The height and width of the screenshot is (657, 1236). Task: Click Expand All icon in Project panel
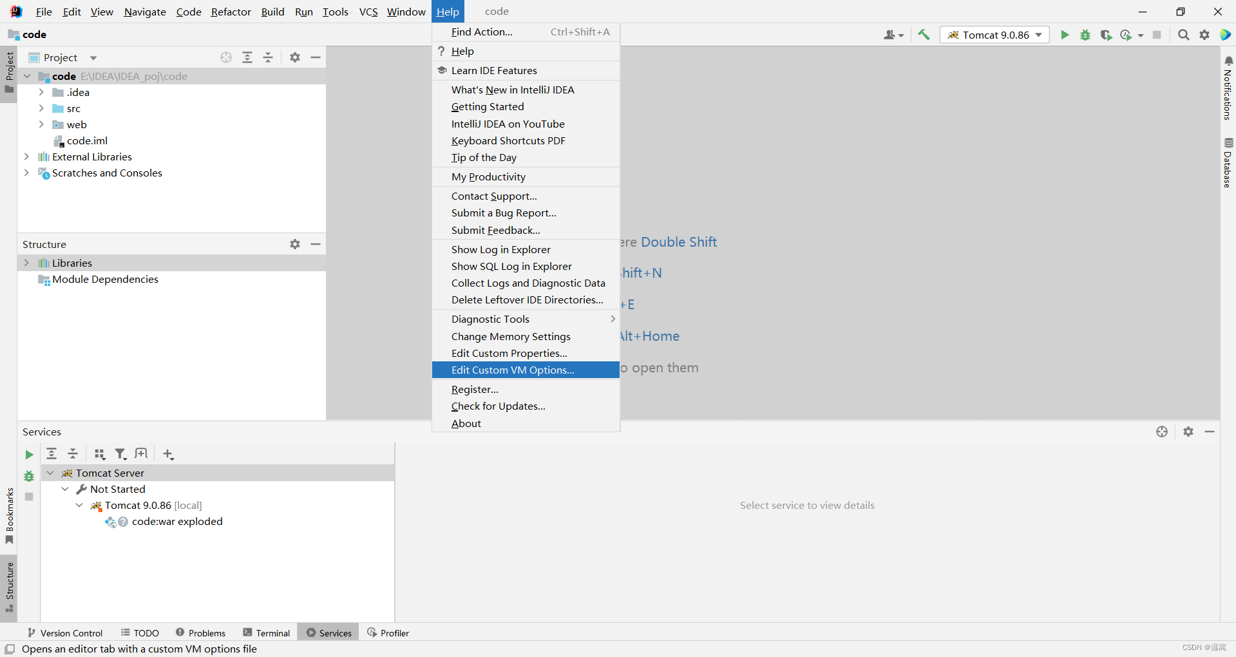tap(247, 57)
